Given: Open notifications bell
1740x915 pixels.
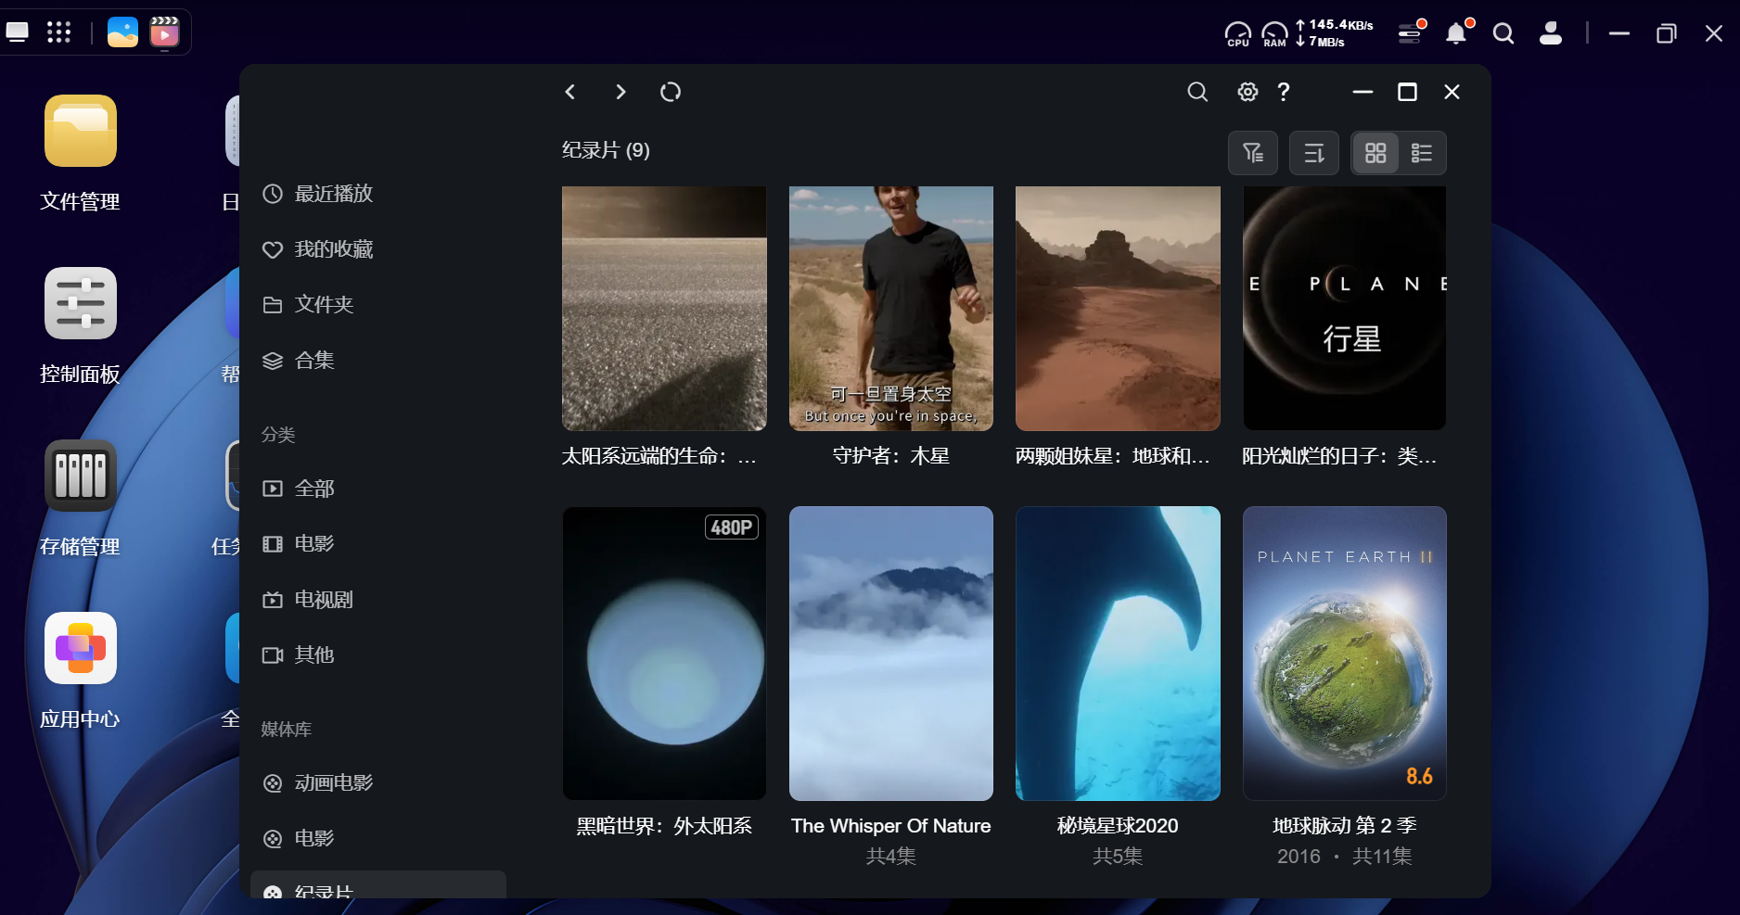Looking at the screenshot, I should [x=1457, y=33].
